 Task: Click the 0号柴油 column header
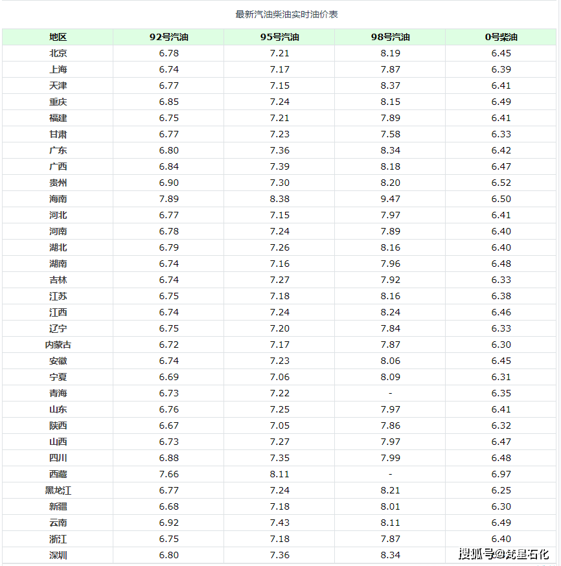click(x=501, y=37)
